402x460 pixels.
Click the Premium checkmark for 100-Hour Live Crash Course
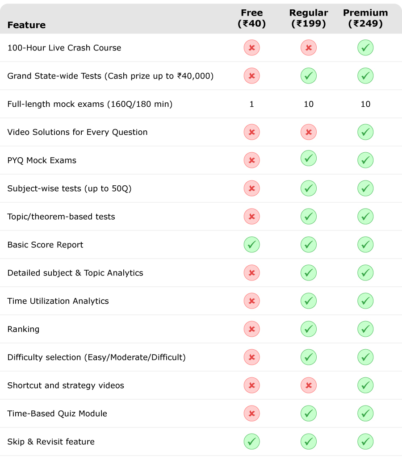point(365,48)
